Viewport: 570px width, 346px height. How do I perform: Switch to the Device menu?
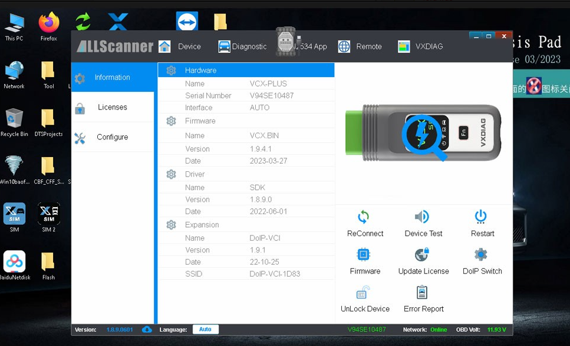(189, 46)
